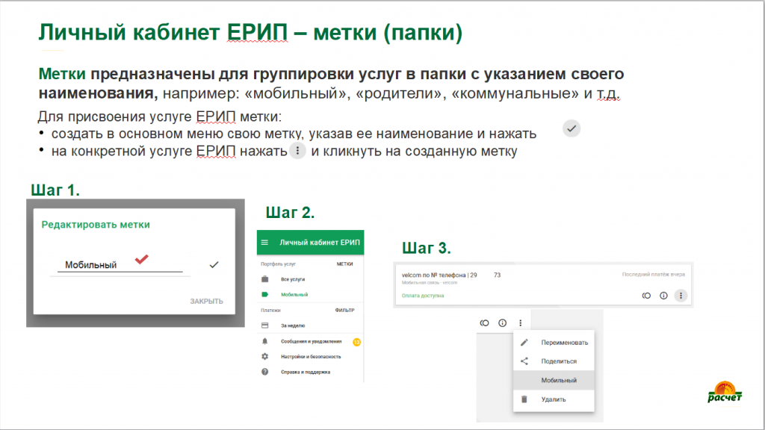The image size is (765, 430).
Task: Open the three-dot menu in the velcom service card
Action: pyautogui.click(x=681, y=296)
